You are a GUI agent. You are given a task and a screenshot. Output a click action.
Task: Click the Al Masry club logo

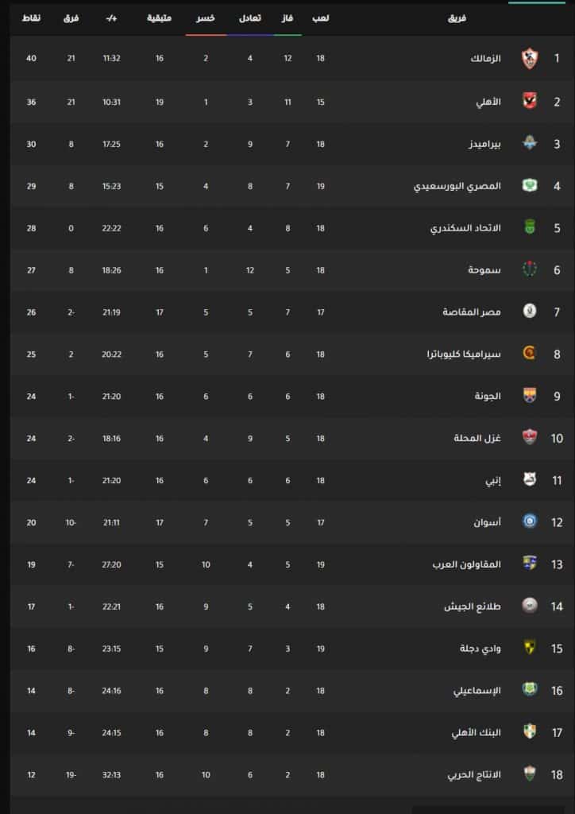point(530,186)
